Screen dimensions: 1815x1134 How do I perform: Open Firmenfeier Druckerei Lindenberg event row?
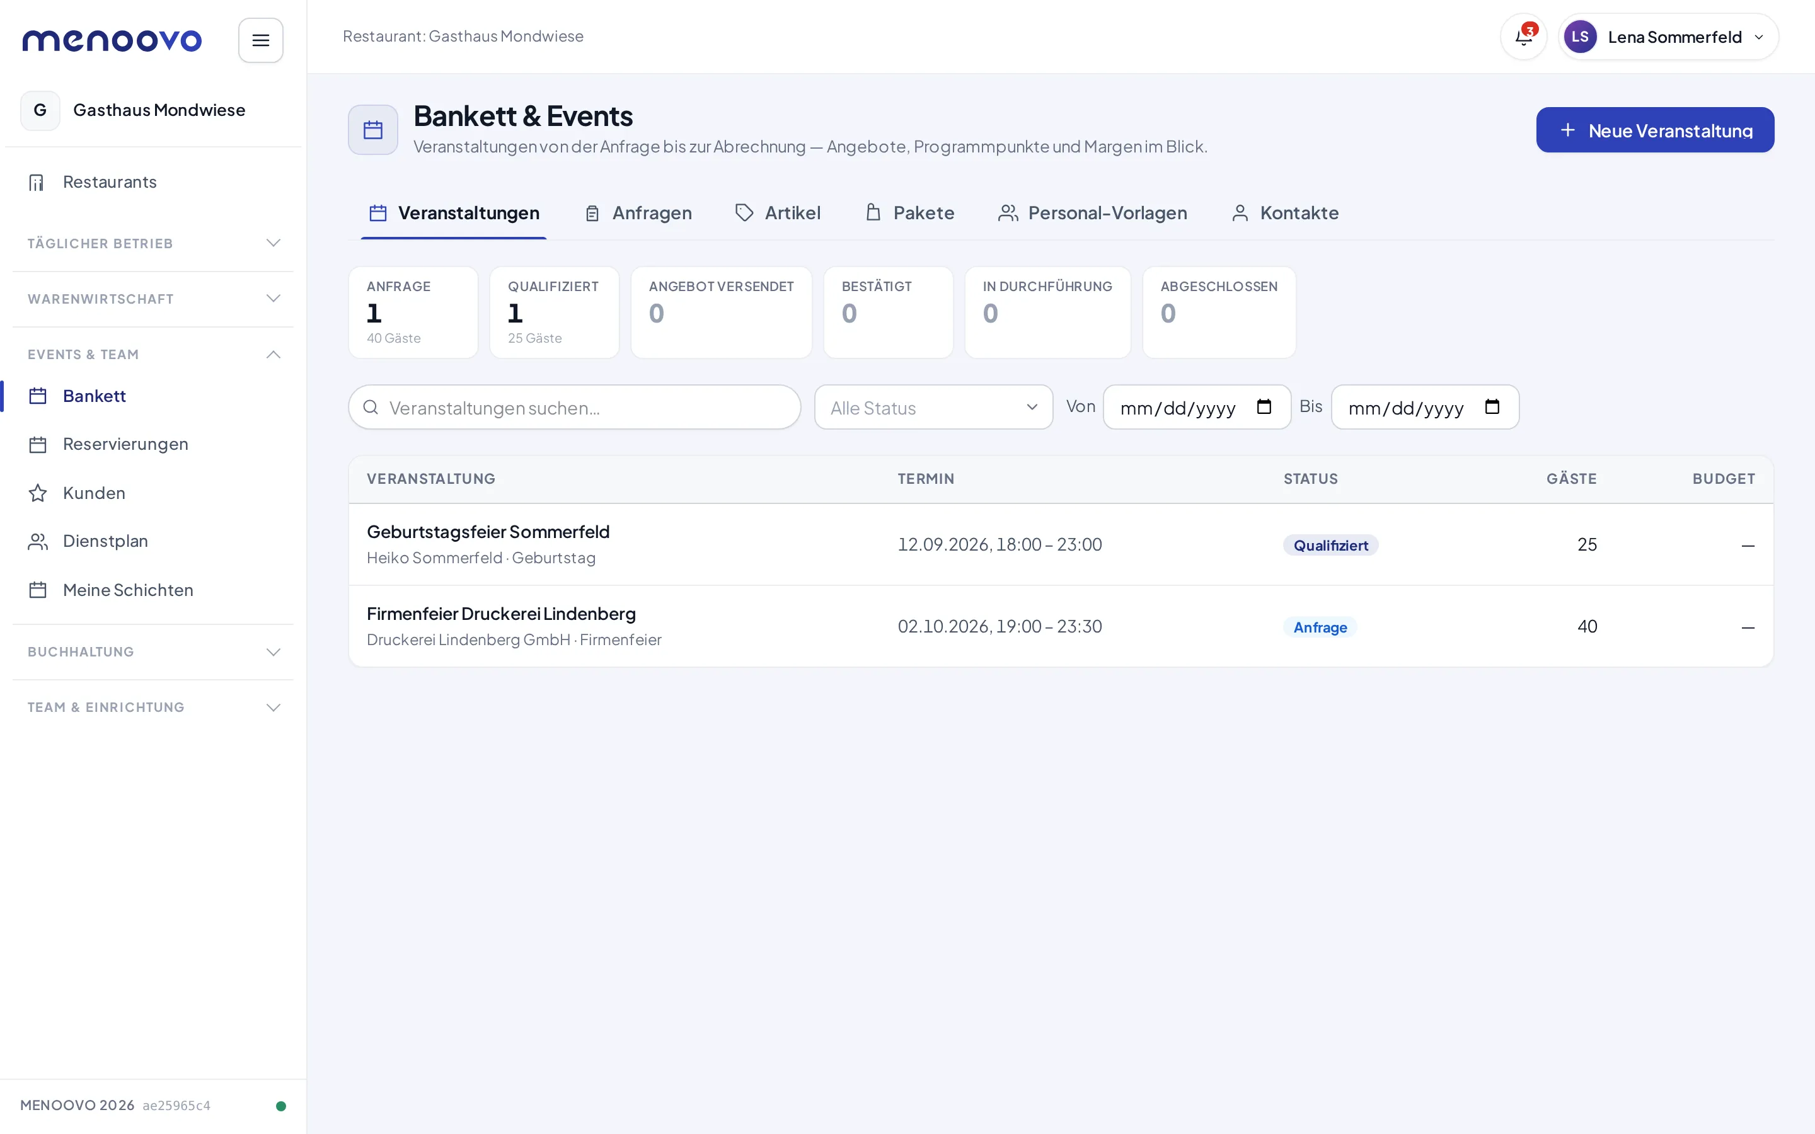[1061, 626]
